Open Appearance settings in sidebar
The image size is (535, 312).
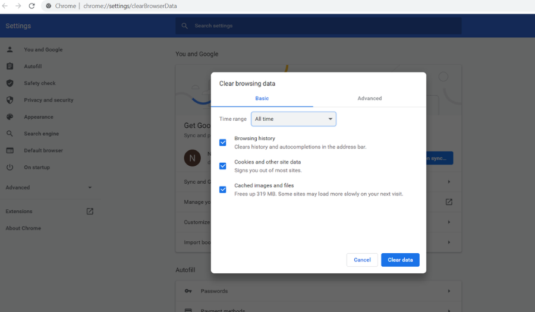tap(39, 116)
